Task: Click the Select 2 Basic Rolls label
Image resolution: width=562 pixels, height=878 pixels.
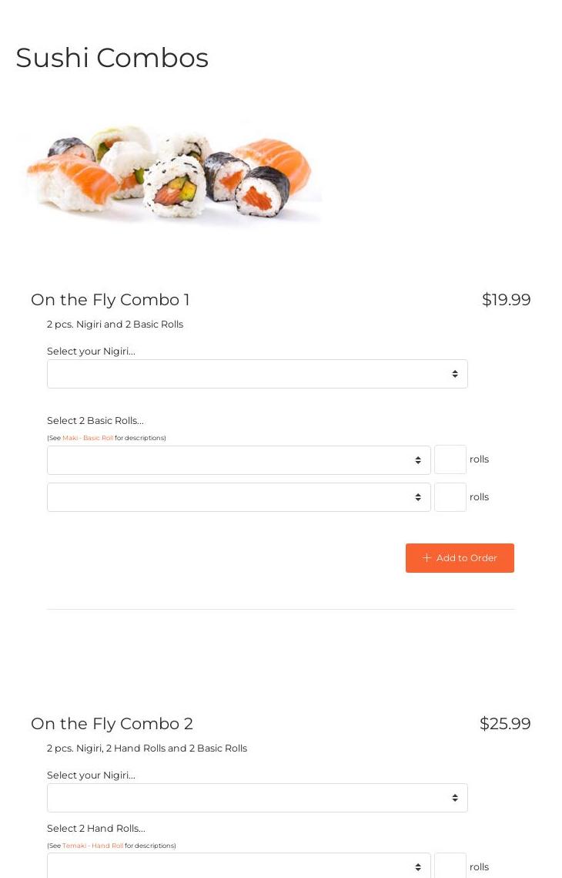Action: point(95,421)
